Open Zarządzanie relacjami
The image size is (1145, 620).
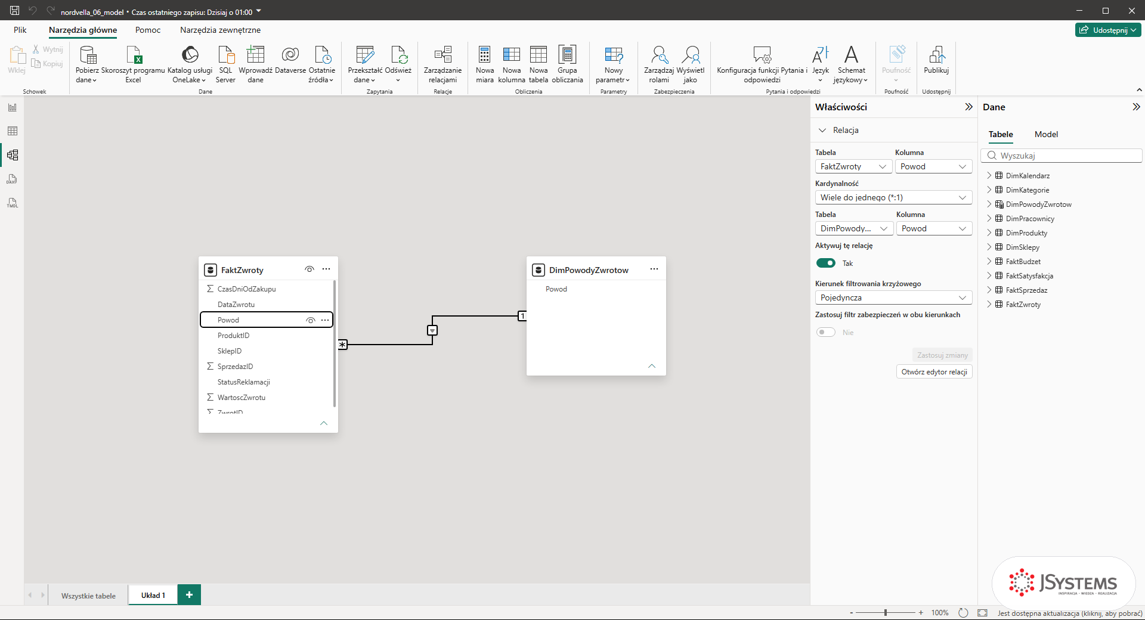pyautogui.click(x=442, y=64)
